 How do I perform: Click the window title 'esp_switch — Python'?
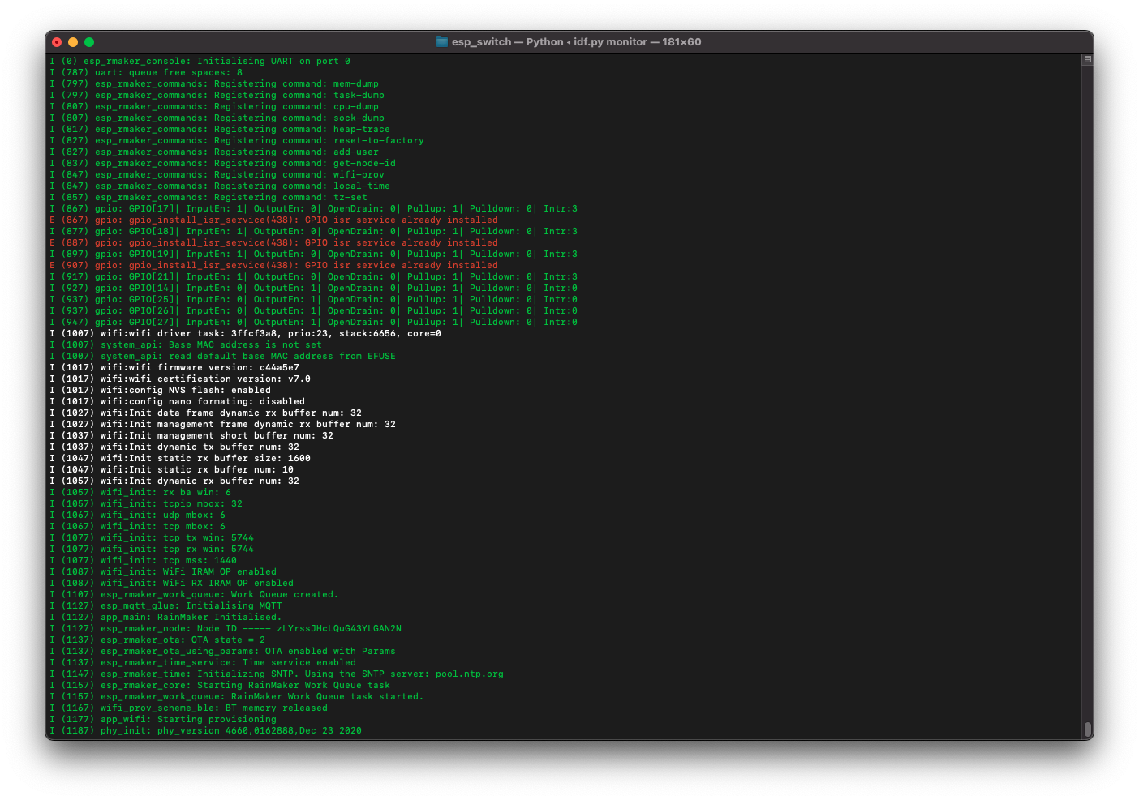point(508,42)
